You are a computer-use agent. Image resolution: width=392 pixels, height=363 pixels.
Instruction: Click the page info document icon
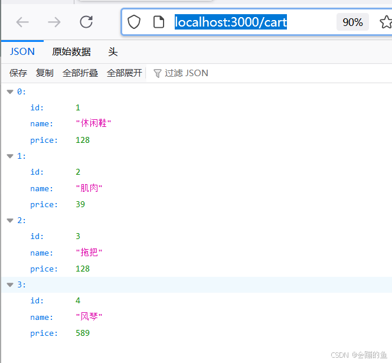[x=158, y=22]
